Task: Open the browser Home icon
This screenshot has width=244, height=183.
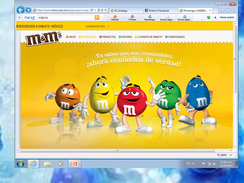Action: pyautogui.click(x=222, y=10)
